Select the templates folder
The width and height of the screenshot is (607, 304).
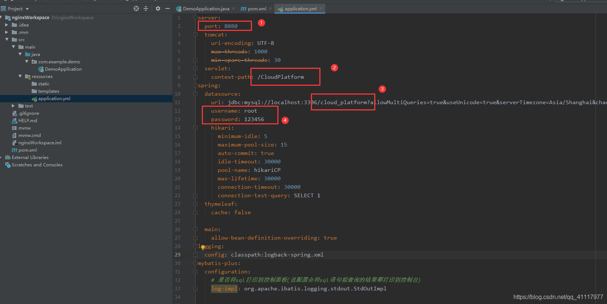49,91
